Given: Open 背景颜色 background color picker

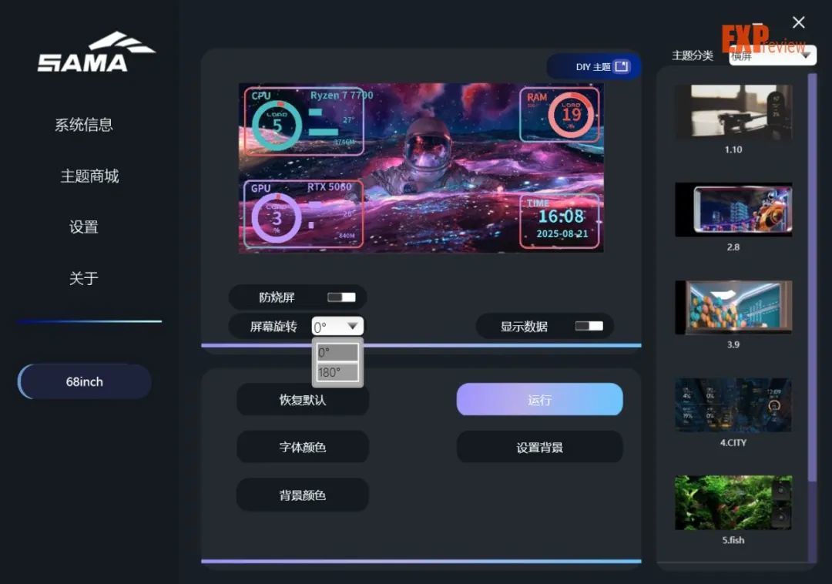Looking at the screenshot, I should pos(303,495).
